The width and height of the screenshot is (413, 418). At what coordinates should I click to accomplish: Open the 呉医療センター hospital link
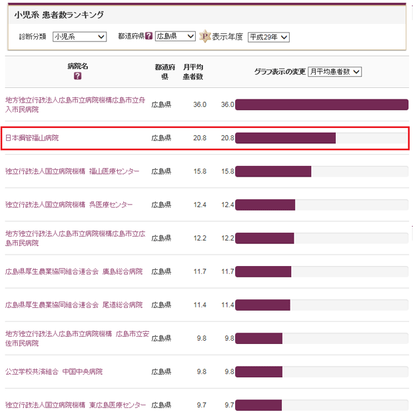[69, 205]
